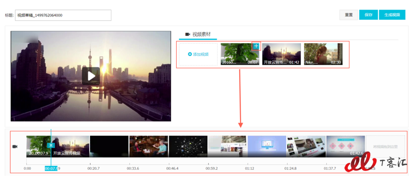Click the 标题 input field
Screen dimensions: 412x177
[63, 15]
